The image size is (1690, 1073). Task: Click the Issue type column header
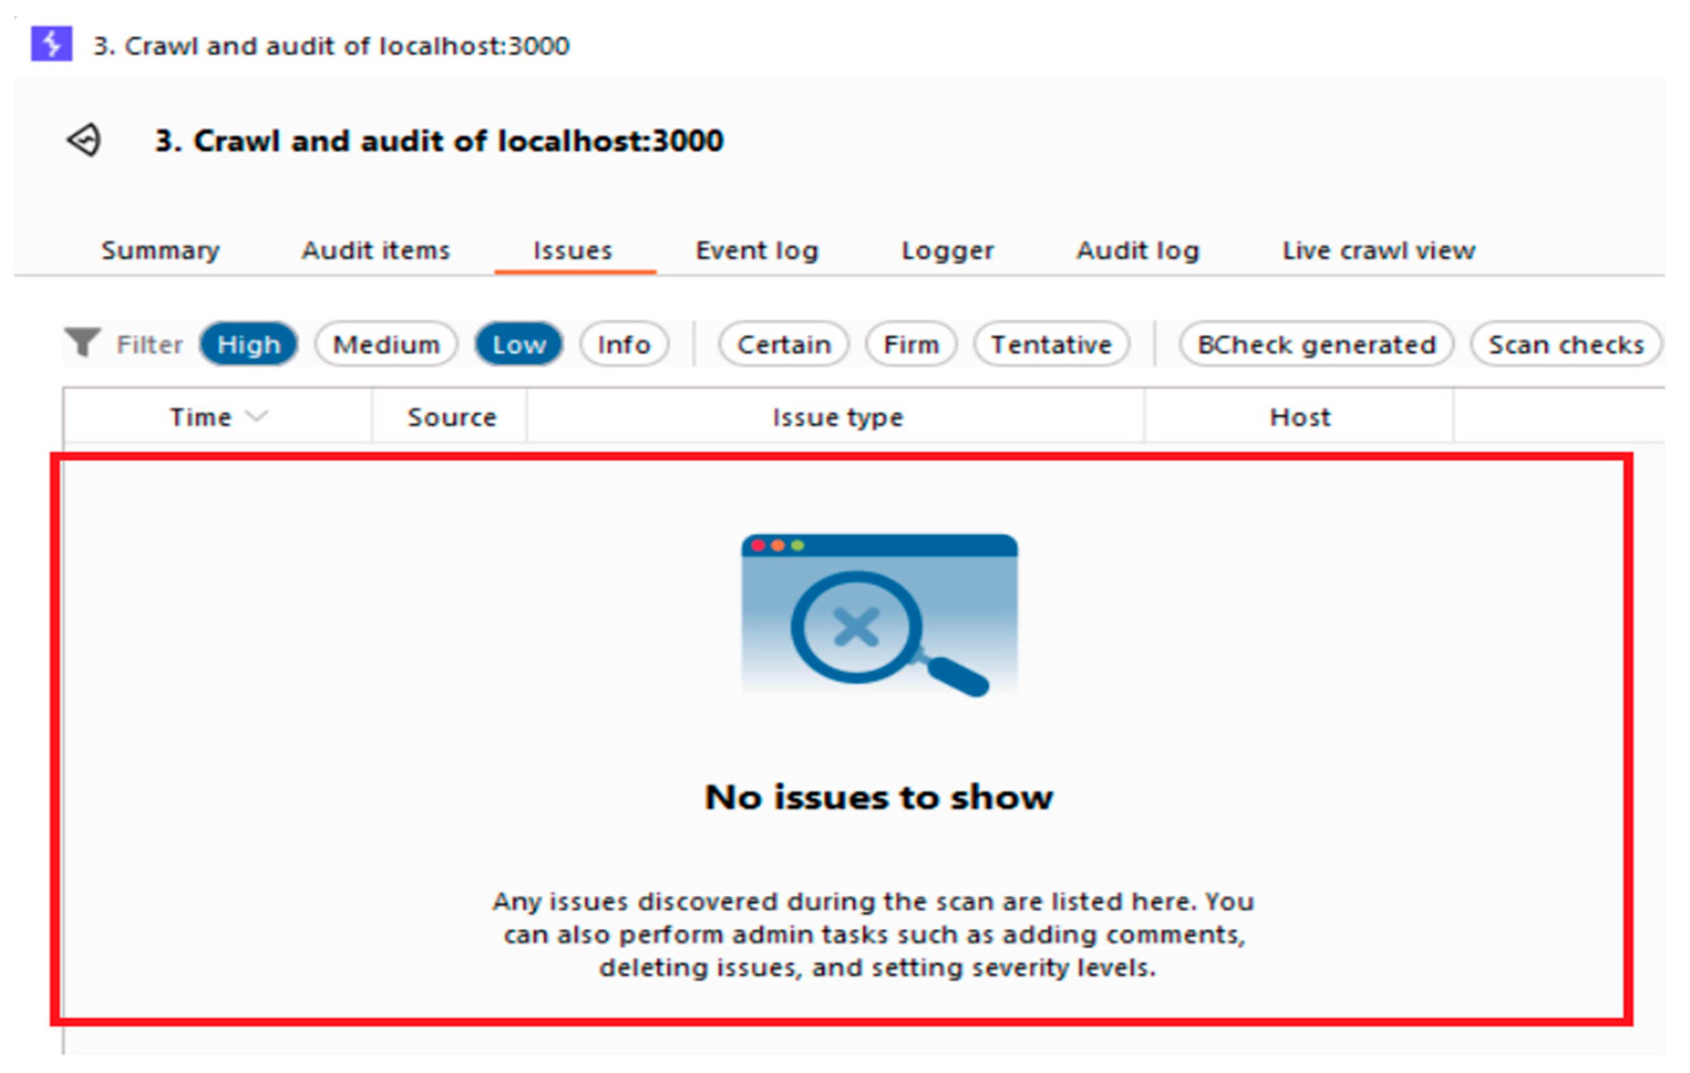coord(837,417)
